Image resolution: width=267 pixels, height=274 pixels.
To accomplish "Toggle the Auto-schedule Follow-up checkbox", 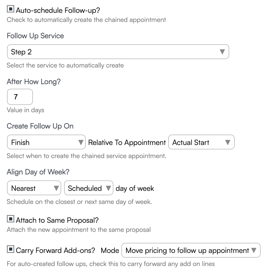I will (x=10, y=9).
